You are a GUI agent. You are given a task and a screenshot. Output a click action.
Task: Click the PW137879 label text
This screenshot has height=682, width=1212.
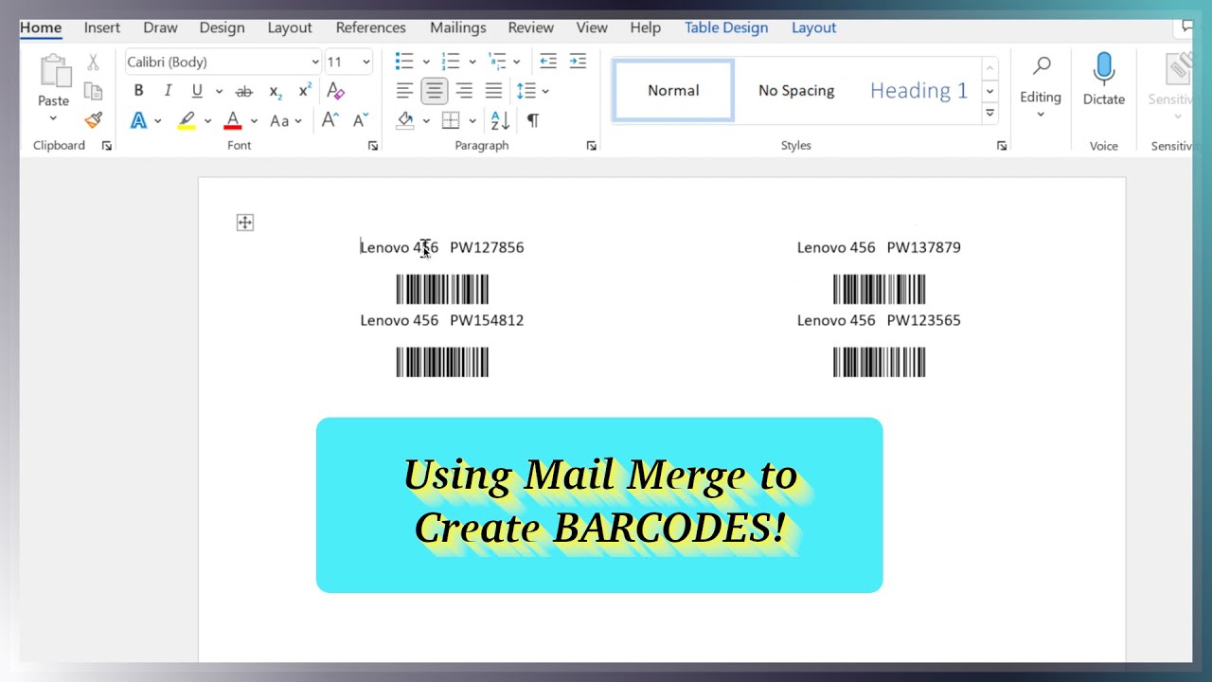[923, 247]
